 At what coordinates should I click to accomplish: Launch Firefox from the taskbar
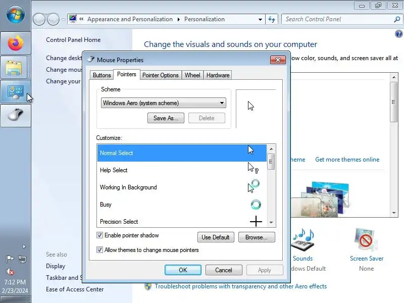click(x=16, y=43)
